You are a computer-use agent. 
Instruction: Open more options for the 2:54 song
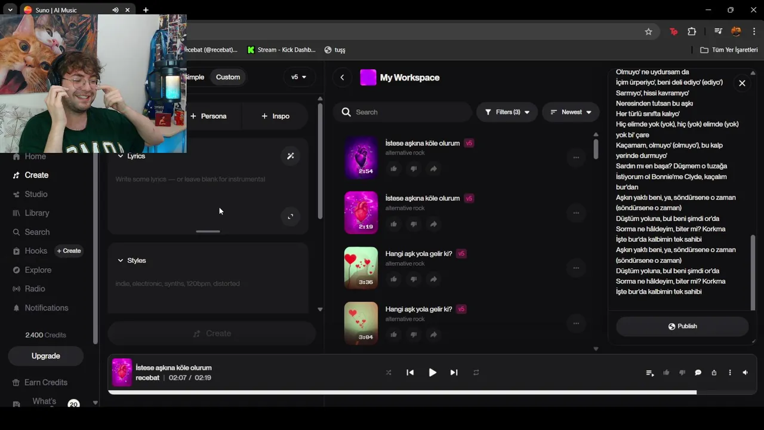[x=576, y=158]
